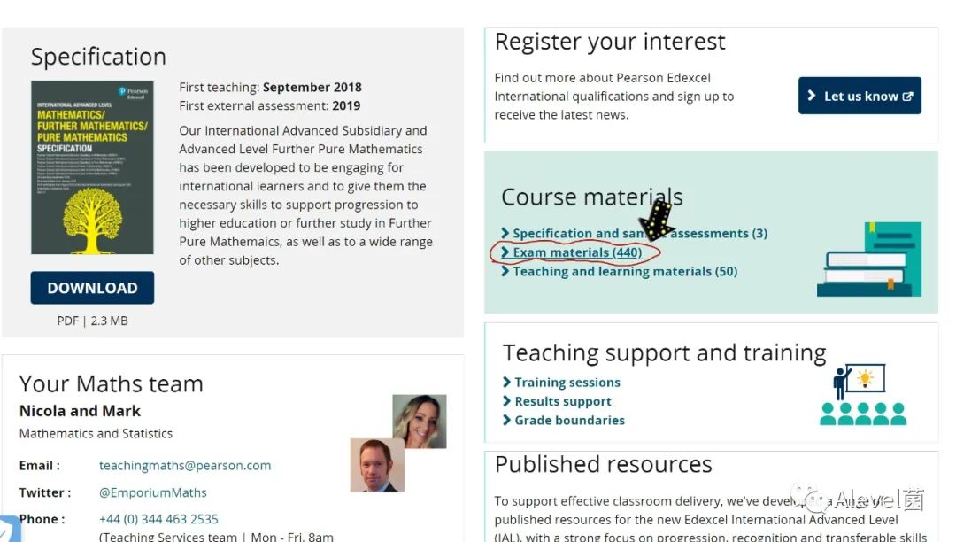Open the specification cover thumbnail
The width and height of the screenshot is (956, 542).
tap(92, 167)
